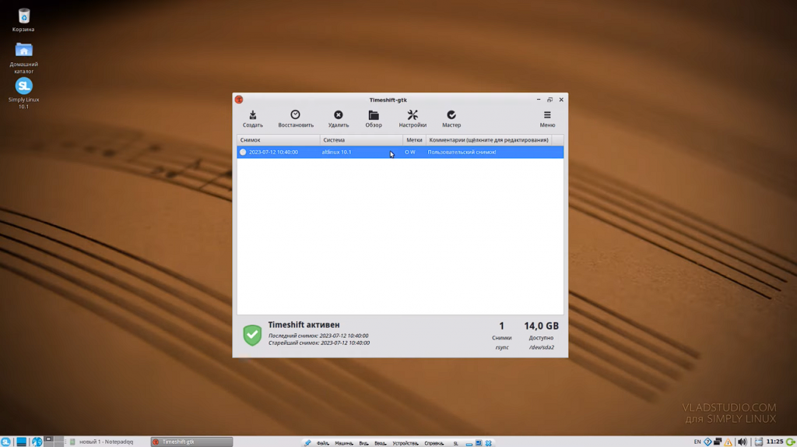Screen dimensions: 797x447
Task: Click the Timeshift window title icon
Action: [239, 100]
